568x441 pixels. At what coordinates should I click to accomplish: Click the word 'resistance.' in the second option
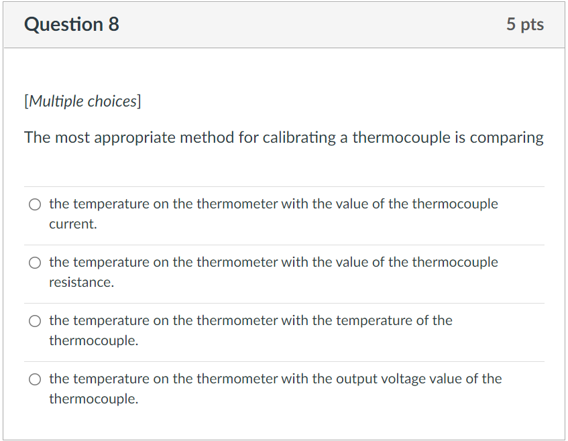coord(82,283)
